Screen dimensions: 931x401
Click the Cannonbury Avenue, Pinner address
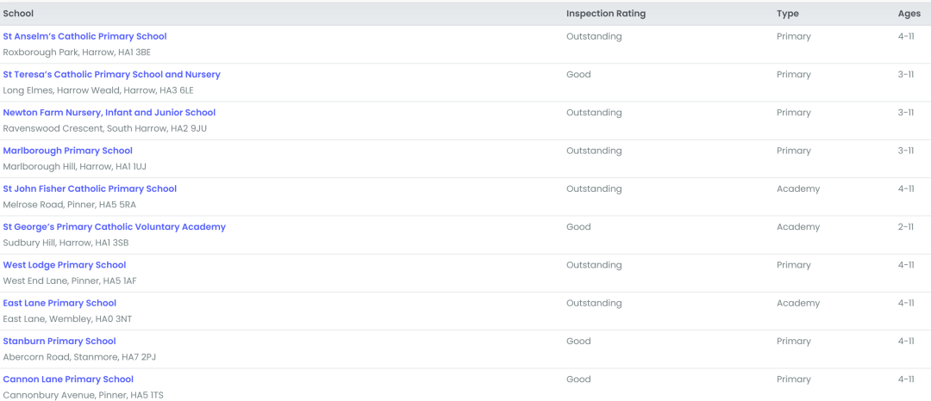[x=83, y=395]
